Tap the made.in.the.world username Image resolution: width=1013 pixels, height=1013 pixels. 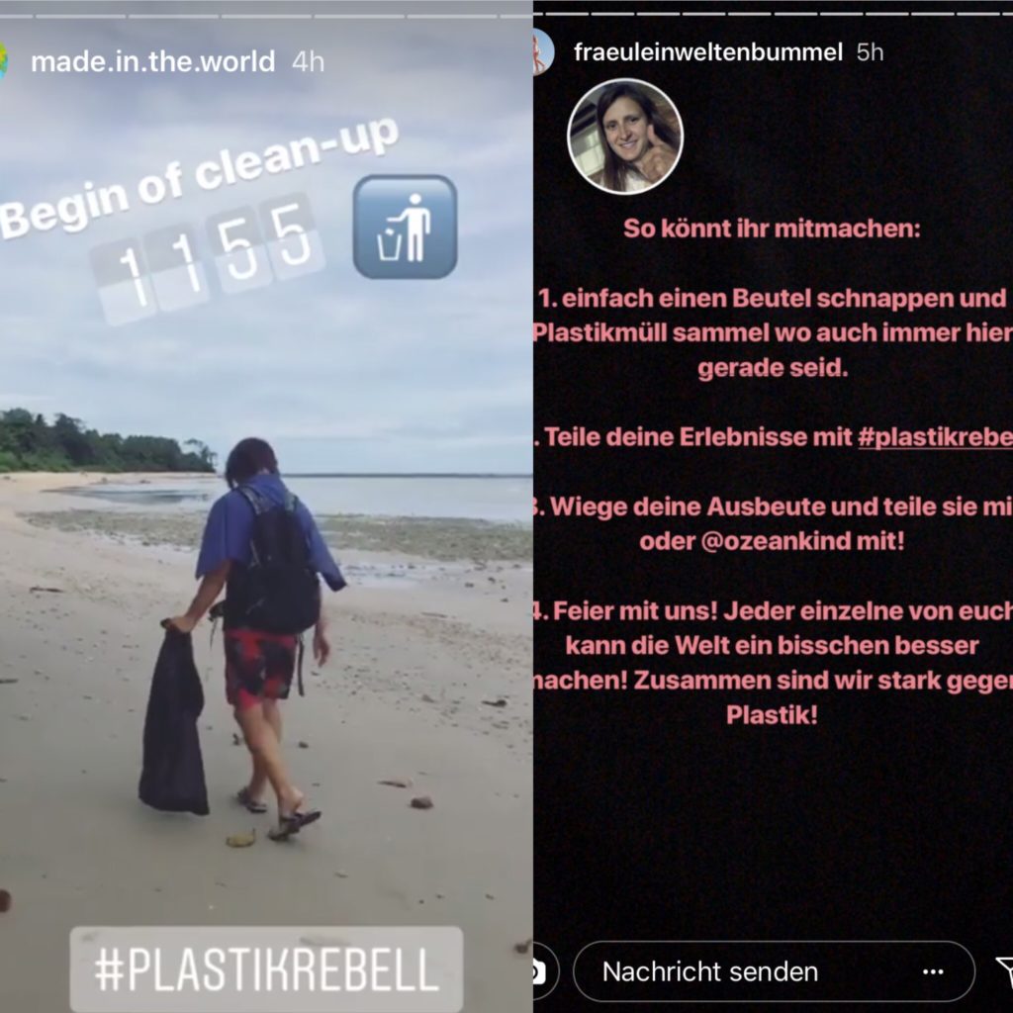153,62
